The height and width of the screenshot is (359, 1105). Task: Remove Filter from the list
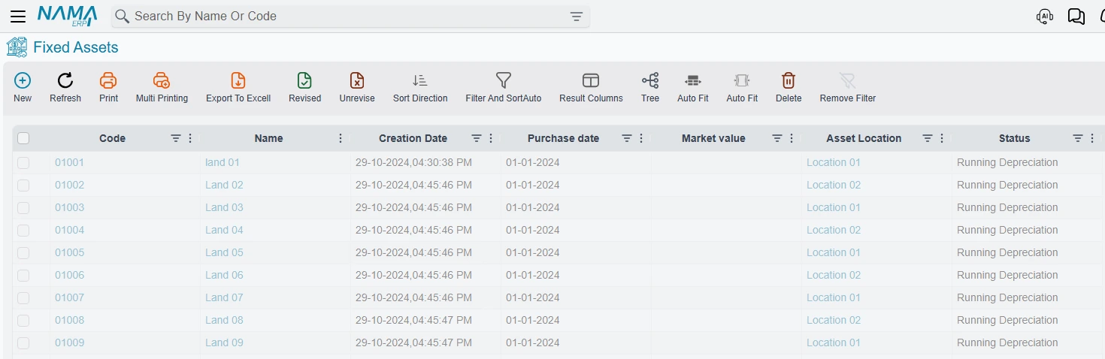[x=848, y=88]
